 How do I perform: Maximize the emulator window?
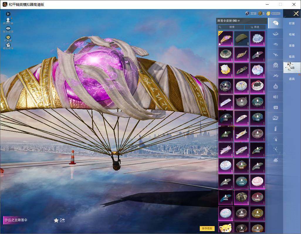280,4
